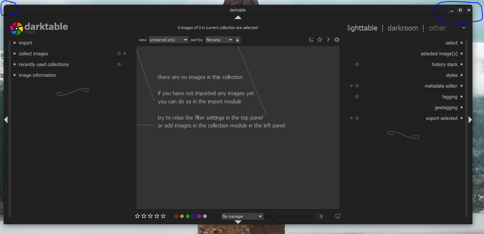Click the thumbnail zoom slider handle

pyautogui.click(x=274, y=216)
